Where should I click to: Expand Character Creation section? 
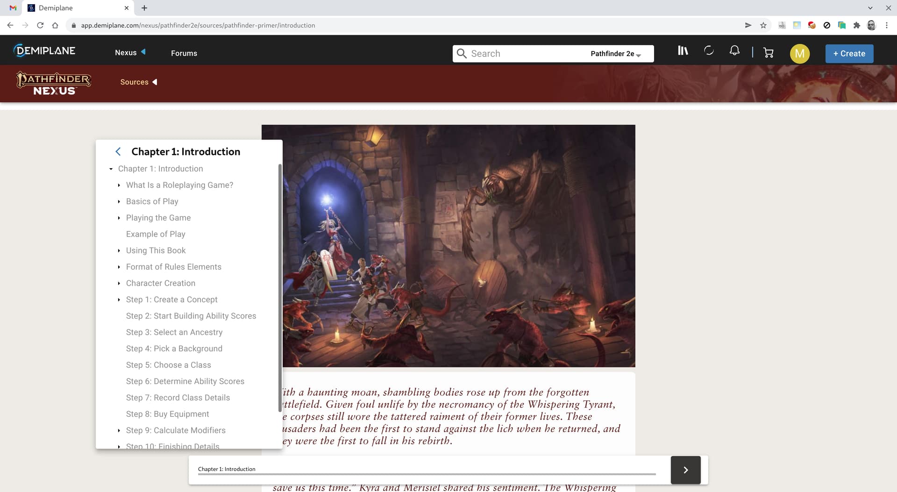(x=119, y=283)
